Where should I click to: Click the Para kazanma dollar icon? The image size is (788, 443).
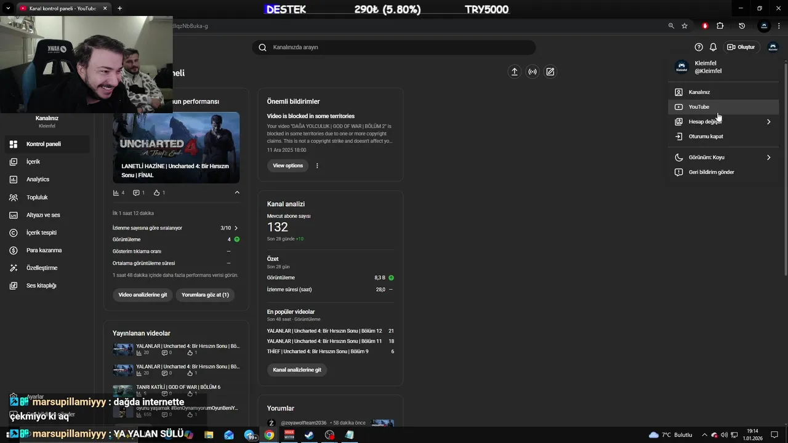(x=14, y=250)
